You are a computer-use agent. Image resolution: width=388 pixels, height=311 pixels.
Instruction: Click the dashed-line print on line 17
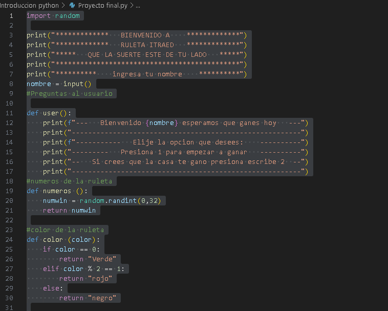click(176, 172)
